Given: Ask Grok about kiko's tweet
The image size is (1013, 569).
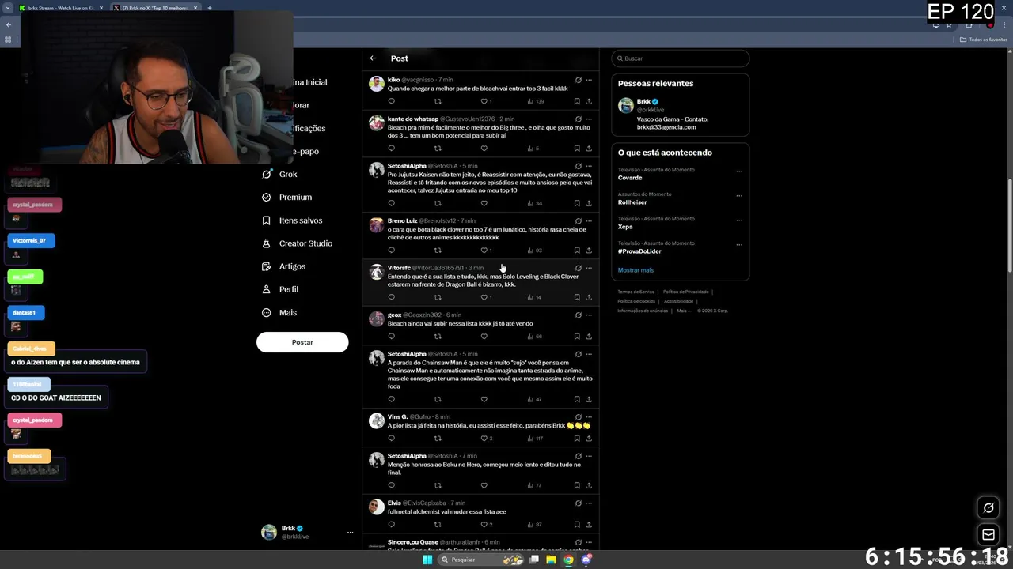Looking at the screenshot, I should 578,80.
